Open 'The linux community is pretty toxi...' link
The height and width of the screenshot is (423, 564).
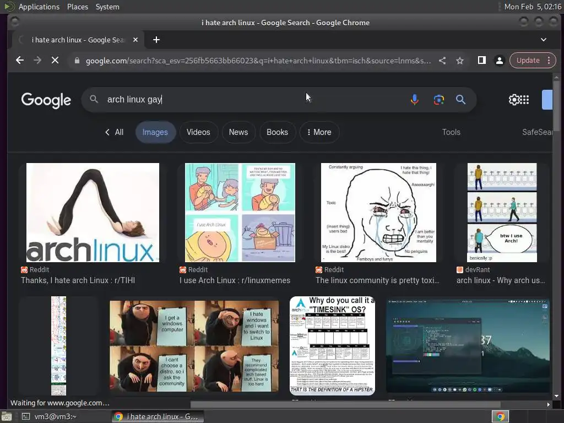(377, 280)
